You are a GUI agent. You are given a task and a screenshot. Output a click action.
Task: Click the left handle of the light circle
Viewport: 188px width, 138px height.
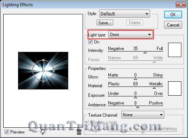tap(33, 71)
